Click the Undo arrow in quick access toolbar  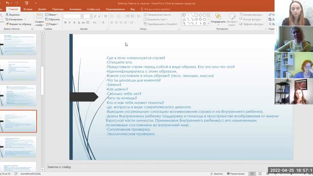tap(7, 3)
